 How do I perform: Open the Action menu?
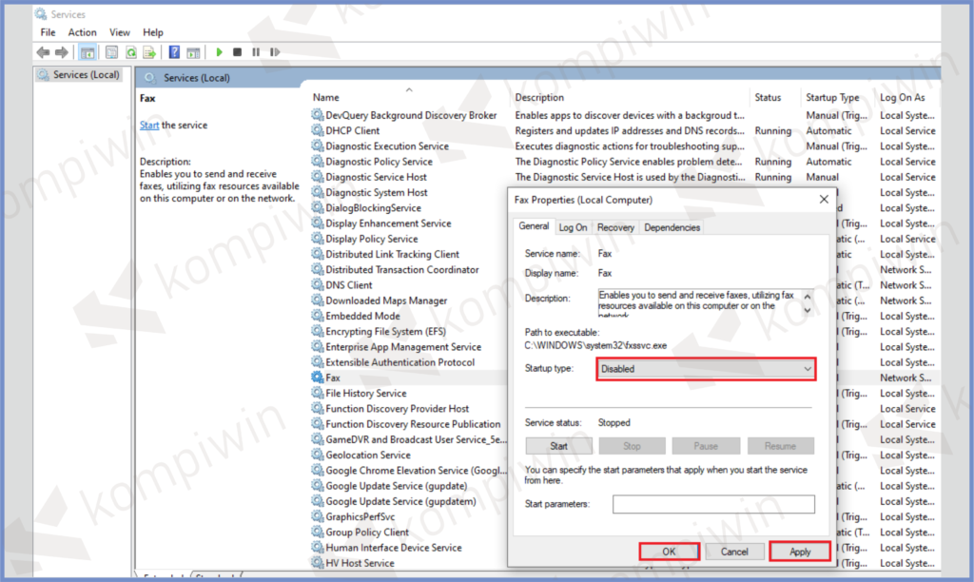[x=82, y=32]
